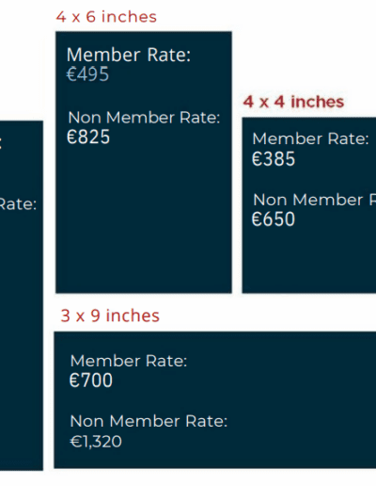Click Member Rate label in 4 x 4 box
The width and height of the screenshot is (376, 486).
[310, 138]
